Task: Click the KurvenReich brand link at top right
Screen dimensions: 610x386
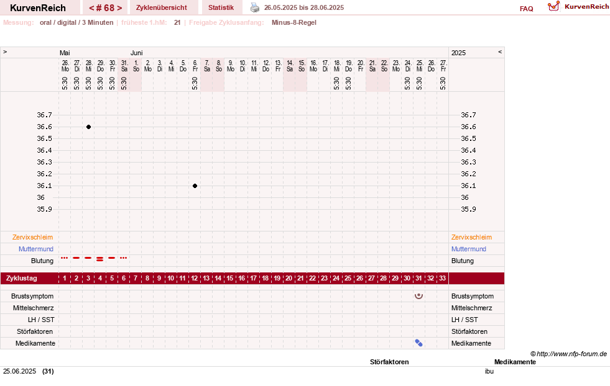Action: pos(586,7)
